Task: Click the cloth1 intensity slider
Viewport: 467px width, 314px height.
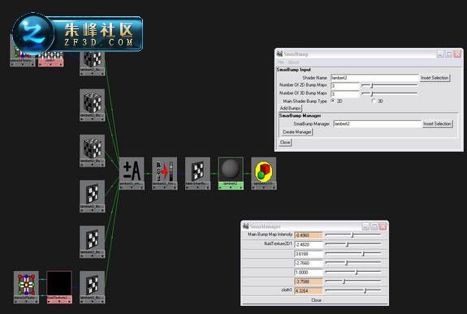Action: [353, 290]
